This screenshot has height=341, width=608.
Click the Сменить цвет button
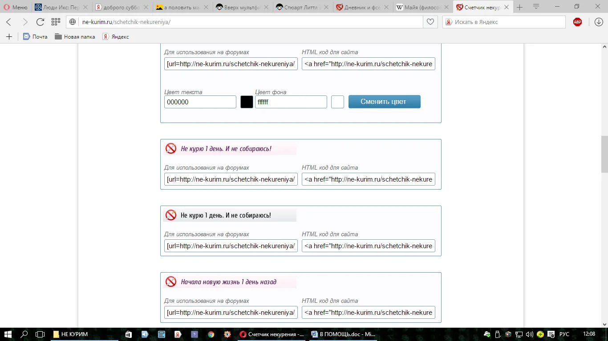[x=385, y=102]
